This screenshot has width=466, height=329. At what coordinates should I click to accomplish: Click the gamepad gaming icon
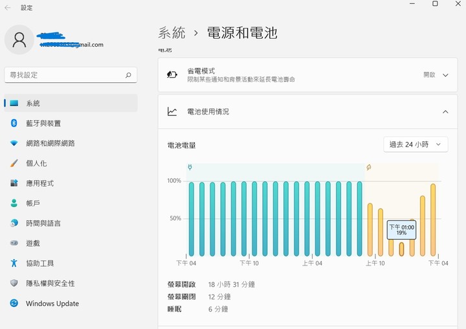pyautogui.click(x=14, y=243)
